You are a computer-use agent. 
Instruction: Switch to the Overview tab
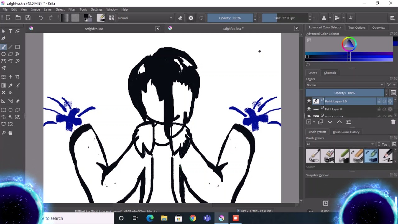pyautogui.click(x=379, y=27)
